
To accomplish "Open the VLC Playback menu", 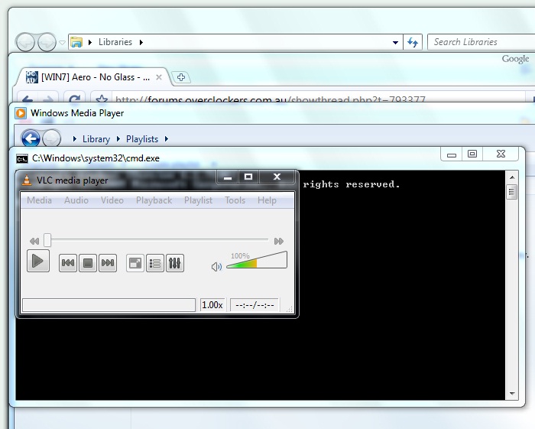I will pos(154,200).
